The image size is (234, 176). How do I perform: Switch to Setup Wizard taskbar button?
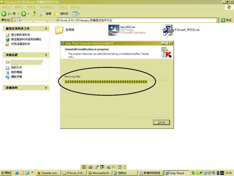[176, 173]
